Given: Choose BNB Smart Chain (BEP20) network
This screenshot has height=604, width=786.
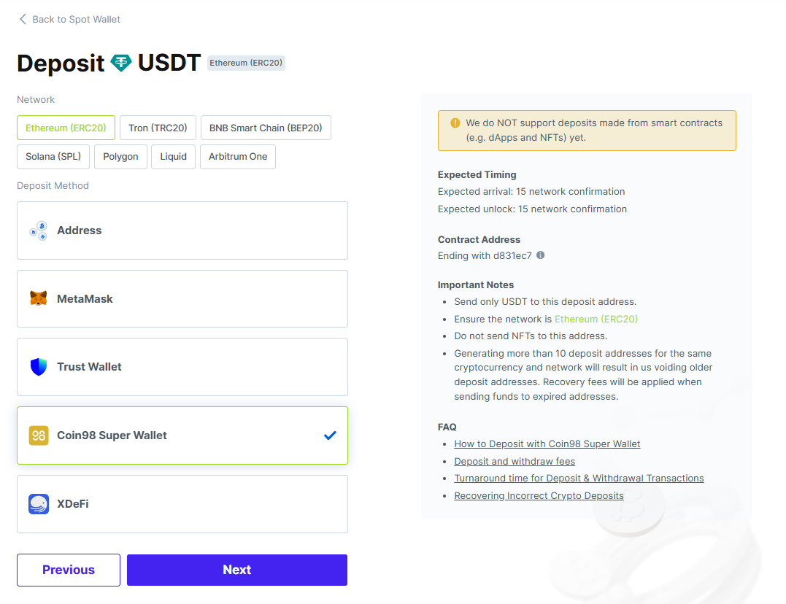Looking at the screenshot, I should (266, 128).
